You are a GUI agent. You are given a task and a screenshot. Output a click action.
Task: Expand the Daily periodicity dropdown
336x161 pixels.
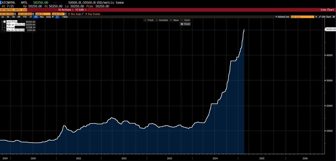pyautogui.click(x=50, y=17)
